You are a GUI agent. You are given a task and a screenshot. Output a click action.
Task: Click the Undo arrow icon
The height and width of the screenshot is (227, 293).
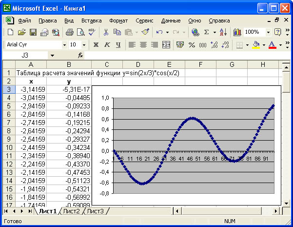159,32
